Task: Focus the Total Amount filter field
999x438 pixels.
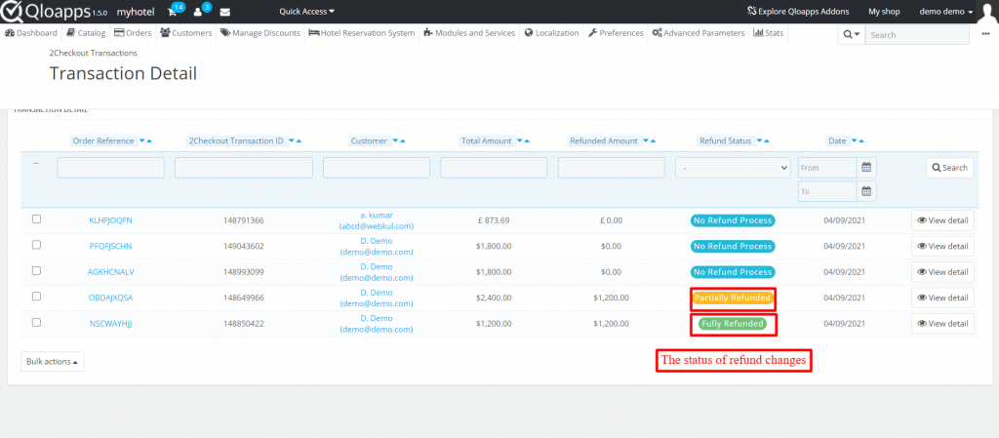Action: click(x=494, y=168)
